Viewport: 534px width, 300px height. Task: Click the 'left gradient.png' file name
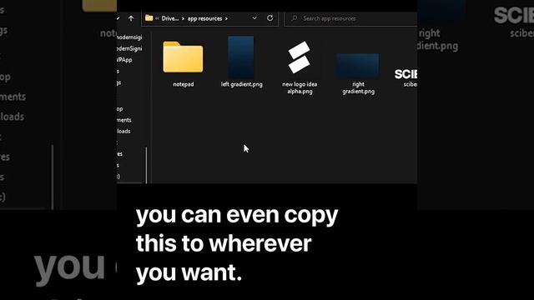click(241, 84)
